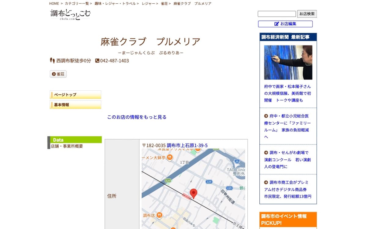Open このお店の情報をもっと見る link
Screen dimensions: 367x229
137,117
